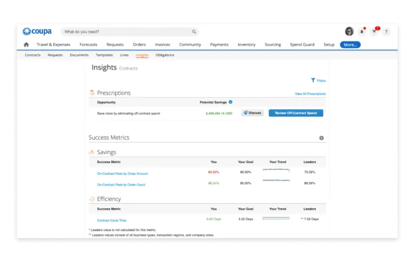Click trend sparkline for Order Count rate
This screenshot has width=414, height=262.
[x=276, y=180]
